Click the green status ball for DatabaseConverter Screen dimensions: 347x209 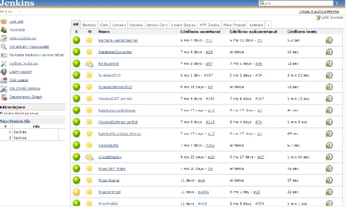[x=76, y=52]
